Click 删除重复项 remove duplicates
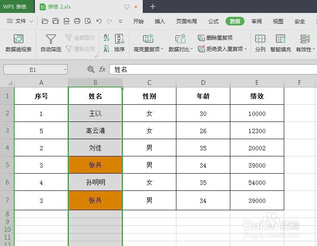 click(x=215, y=37)
